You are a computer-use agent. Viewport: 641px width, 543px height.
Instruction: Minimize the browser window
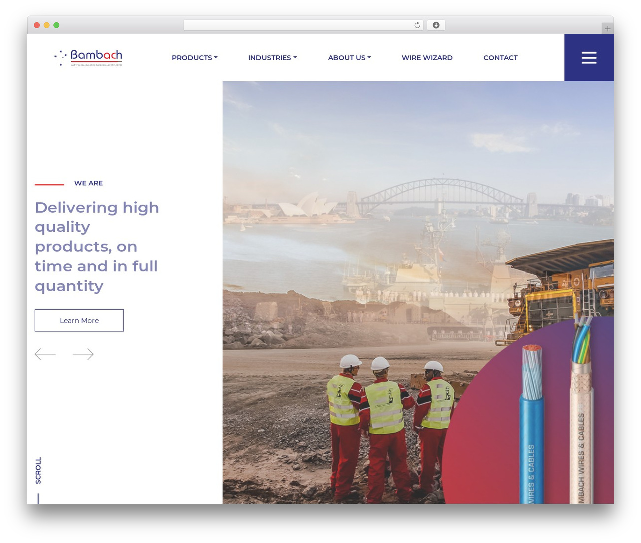(47, 25)
